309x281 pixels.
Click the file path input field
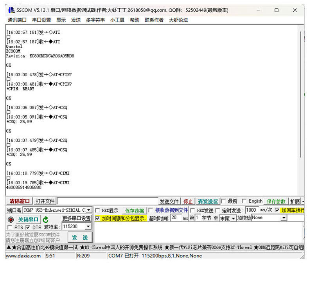coord(108,201)
